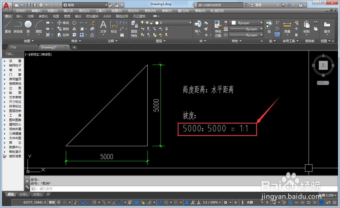Toggle grid display in status bar
Viewport: 340px width, 208px height.
[x=59, y=202]
